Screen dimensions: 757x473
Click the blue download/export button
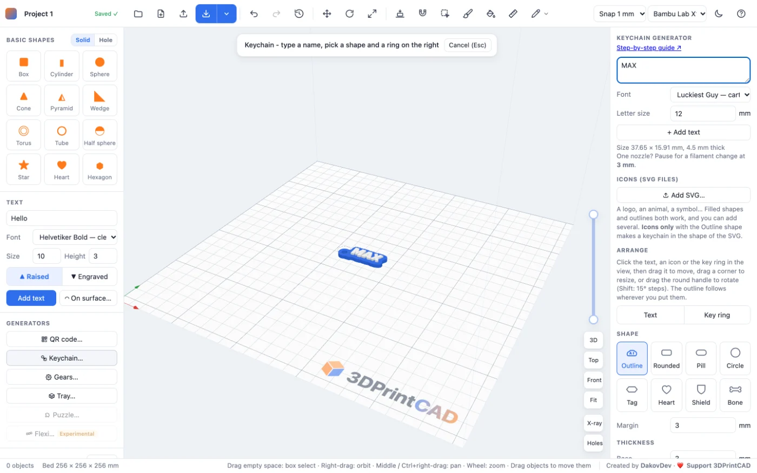tap(206, 14)
